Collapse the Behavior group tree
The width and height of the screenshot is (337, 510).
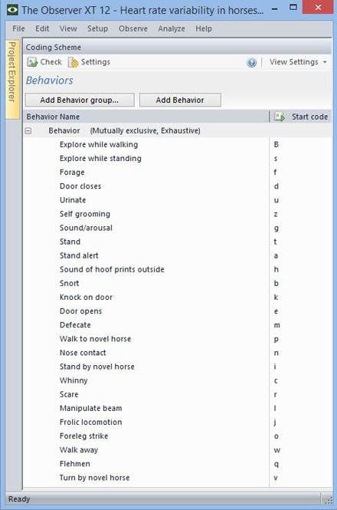click(28, 130)
